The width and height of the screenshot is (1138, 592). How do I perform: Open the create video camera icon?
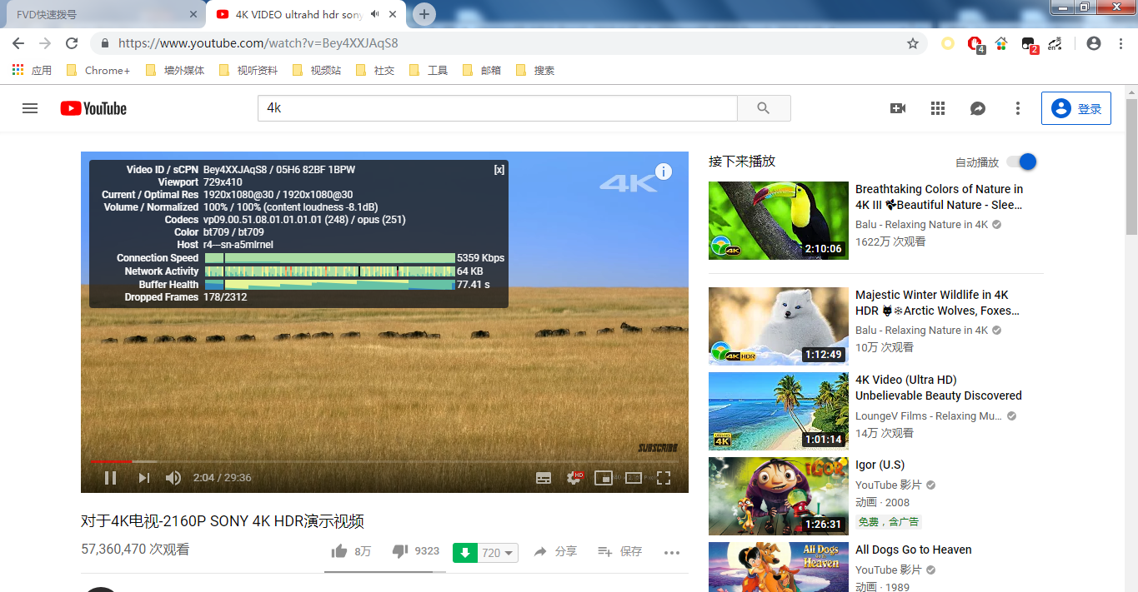(898, 108)
